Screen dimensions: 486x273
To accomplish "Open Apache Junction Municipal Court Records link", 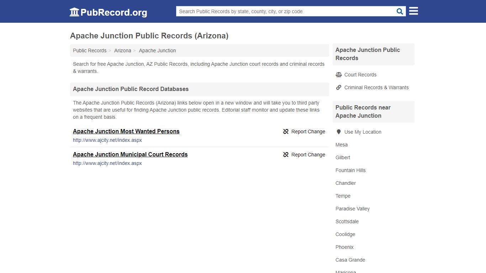I will coord(130,154).
